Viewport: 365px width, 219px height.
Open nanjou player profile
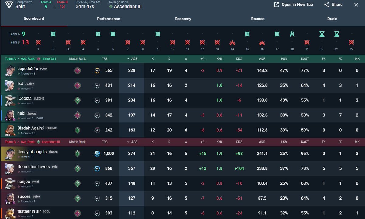[24, 182]
